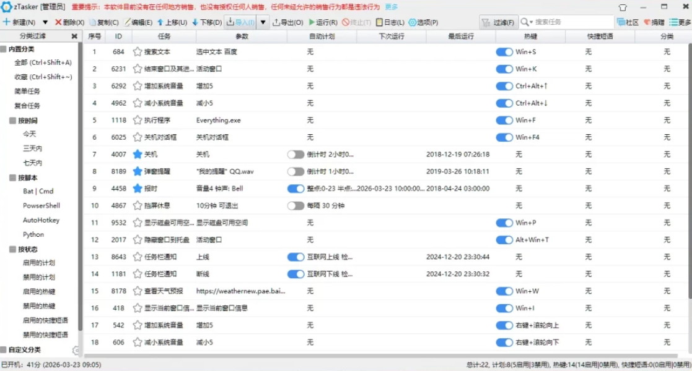Star the 挡屏休息 task
This screenshot has height=371, width=692.
pos(138,206)
